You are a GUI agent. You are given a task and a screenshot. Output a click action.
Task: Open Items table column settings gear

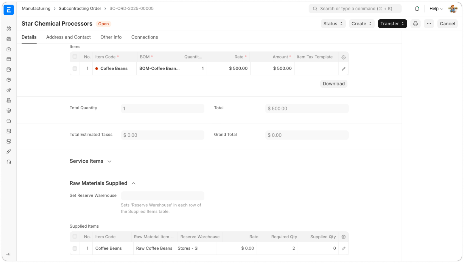[x=344, y=57]
